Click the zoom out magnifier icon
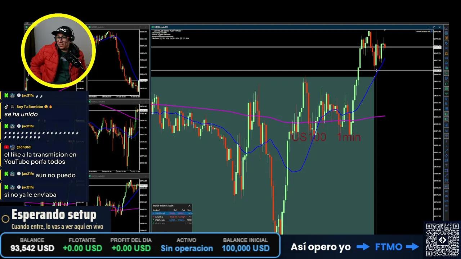The height and width of the screenshot is (259, 461). pos(447,104)
